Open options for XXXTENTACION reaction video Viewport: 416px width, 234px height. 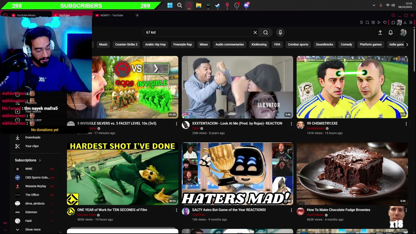tap(291, 124)
